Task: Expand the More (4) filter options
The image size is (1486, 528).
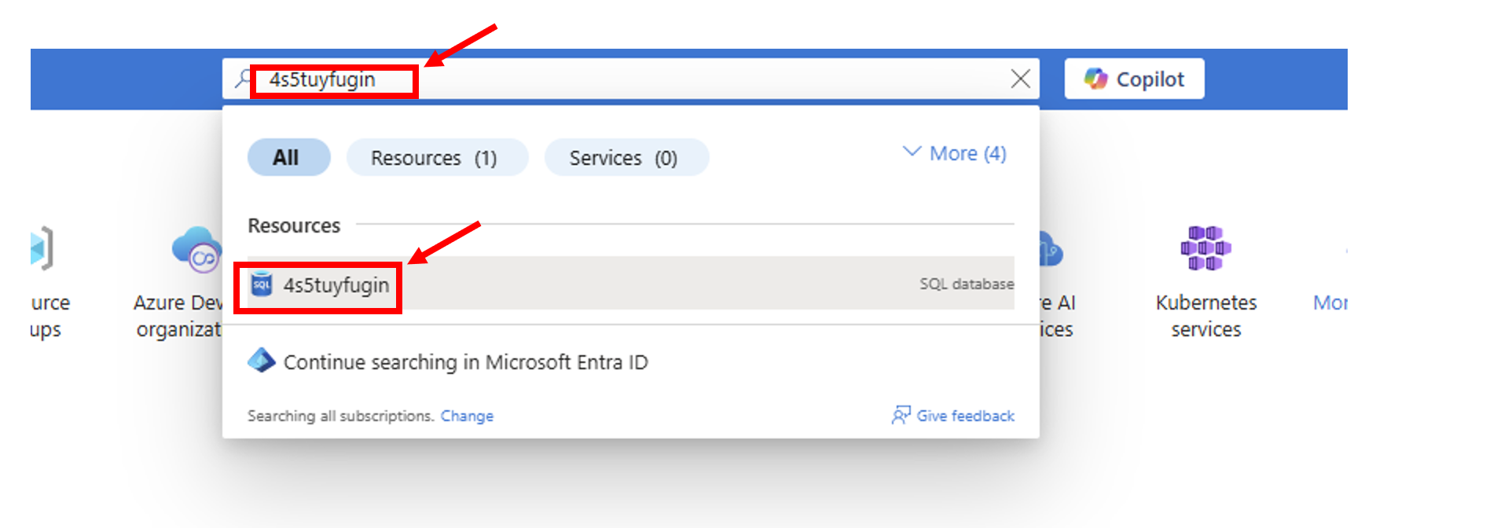Action: click(955, 154)
